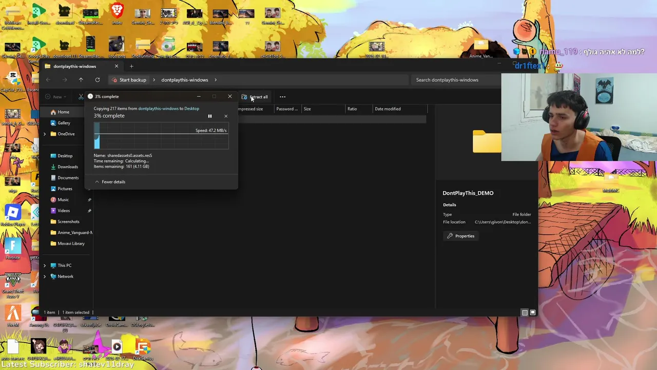Viewport: 657px width, 370px height.
Task: Cancel the copy with the small X beside pause
Action: pos(226,116)
